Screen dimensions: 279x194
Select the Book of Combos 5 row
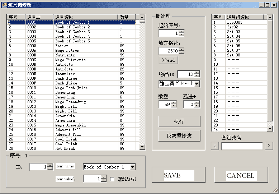click(x=71, y=41)
